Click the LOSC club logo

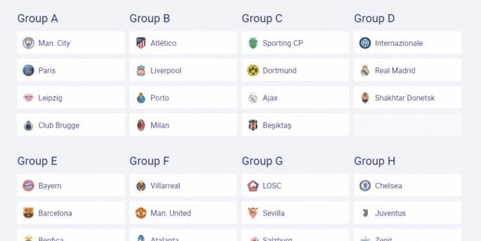[x=253, y=185]
